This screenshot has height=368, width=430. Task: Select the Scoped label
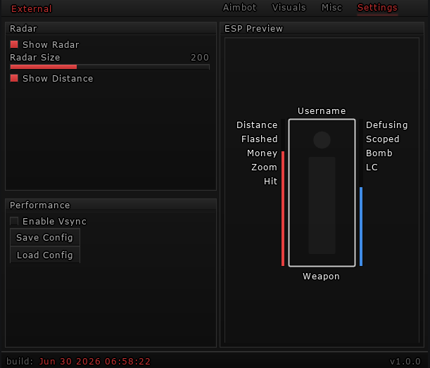383,139
